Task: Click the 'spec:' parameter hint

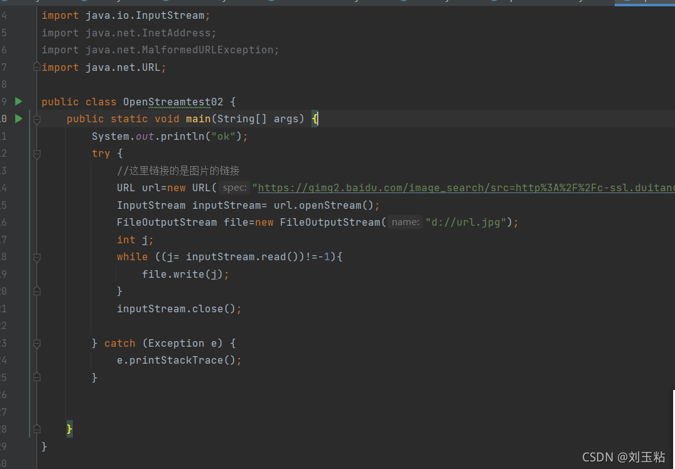Action: (235, 188)
